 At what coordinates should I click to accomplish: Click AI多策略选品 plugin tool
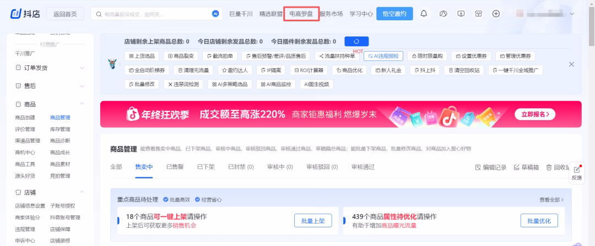coord(230,85)
